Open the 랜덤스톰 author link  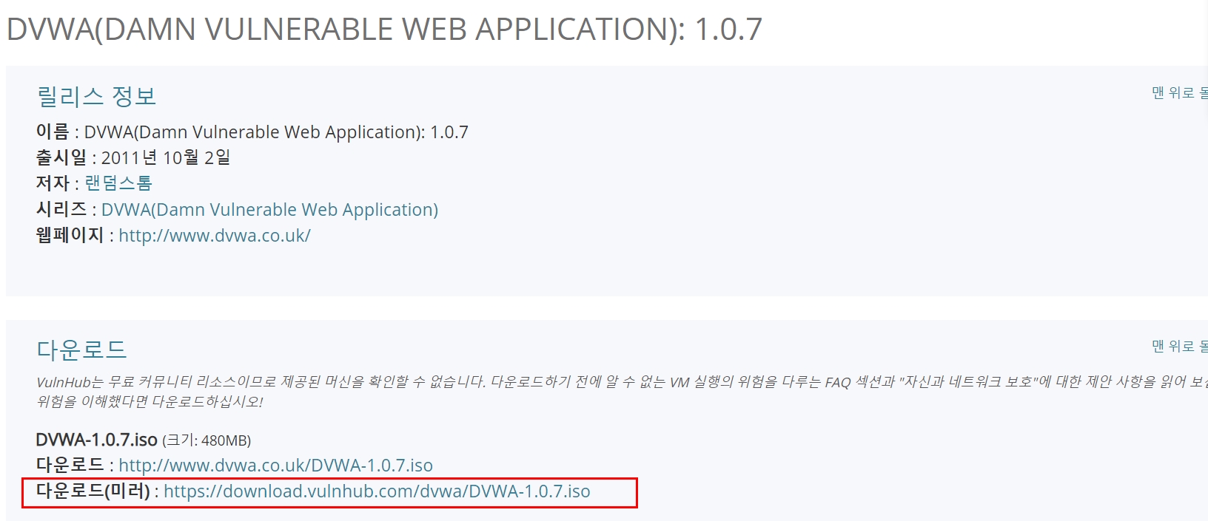118,183
